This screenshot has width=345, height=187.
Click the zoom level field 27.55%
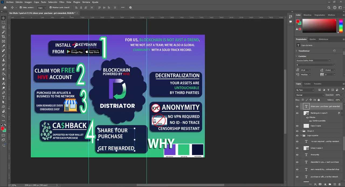coord(12,185)
